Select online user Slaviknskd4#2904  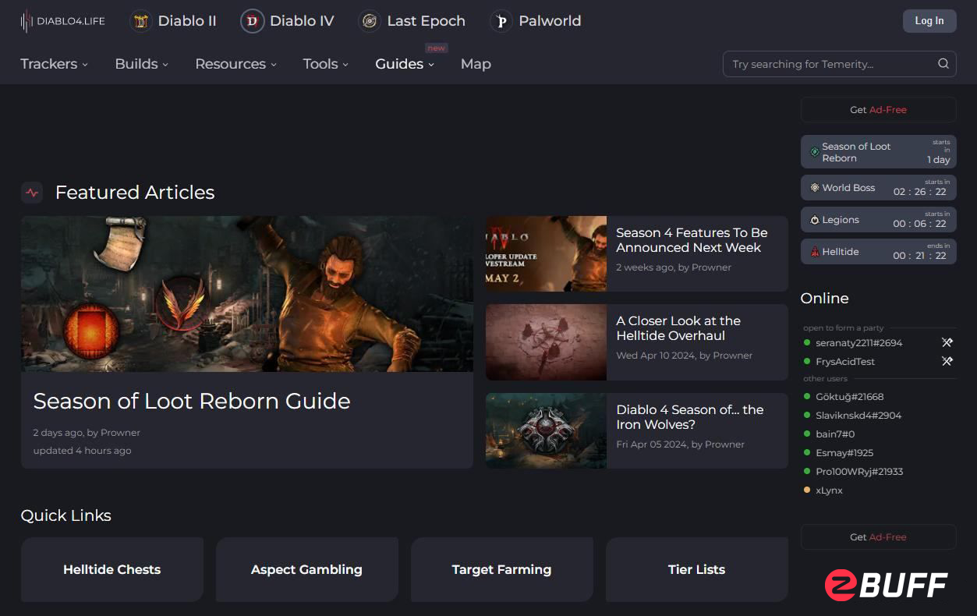858,416
